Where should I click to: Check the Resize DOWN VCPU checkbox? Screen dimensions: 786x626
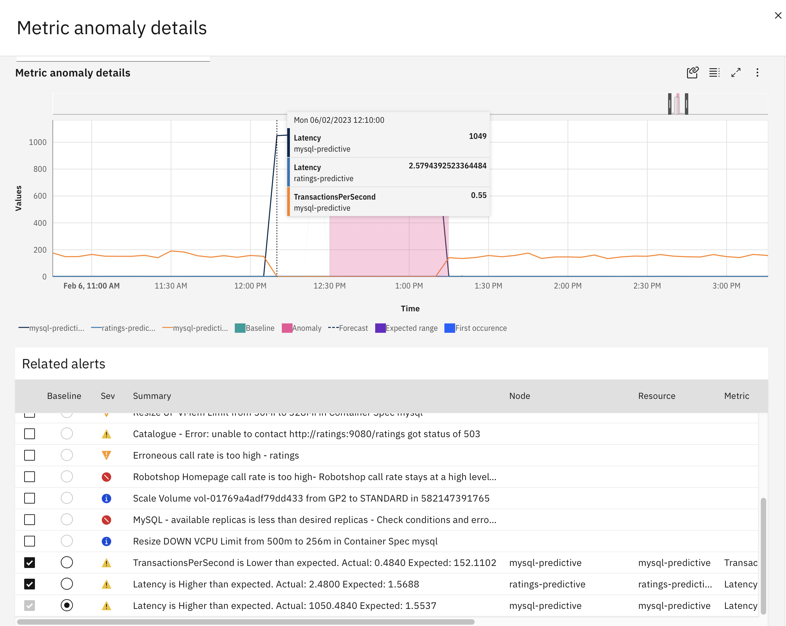point(30,541)
